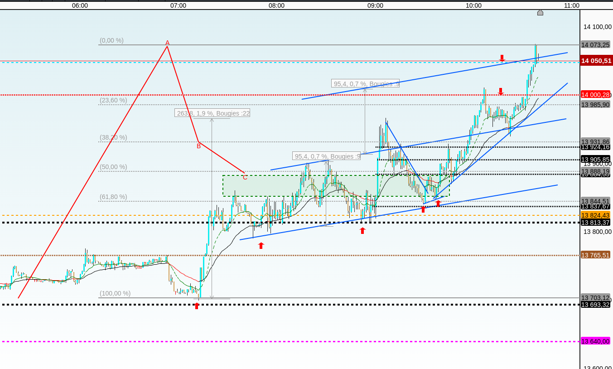
Task: Select the higher '95,4, 0,7 %, Bougies :9' label
Action: [x=366, y=83]
